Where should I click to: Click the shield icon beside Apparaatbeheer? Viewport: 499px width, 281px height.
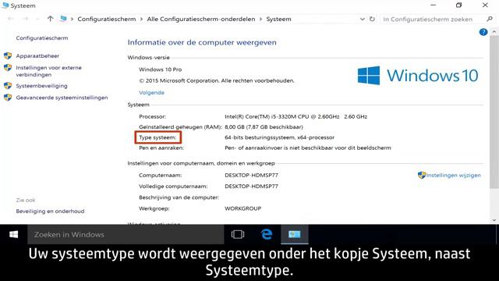pyautogui.click(x=8, y=56)
